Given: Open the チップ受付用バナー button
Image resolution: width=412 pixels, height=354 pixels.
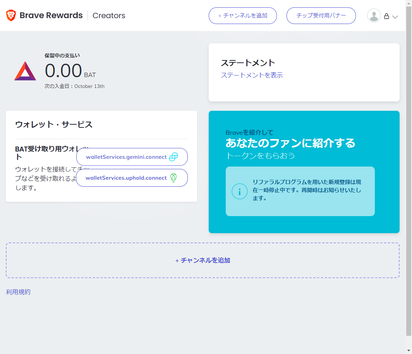Looking at the screenshot, I should (x=321, y=16).
